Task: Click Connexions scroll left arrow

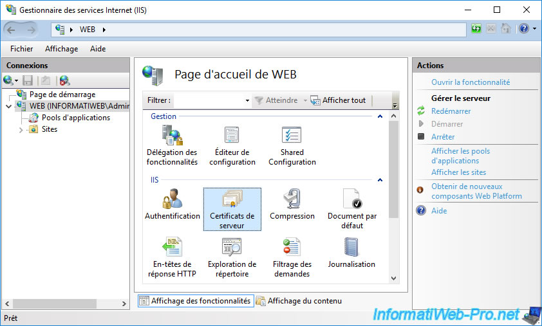Action: click(7, 303)
